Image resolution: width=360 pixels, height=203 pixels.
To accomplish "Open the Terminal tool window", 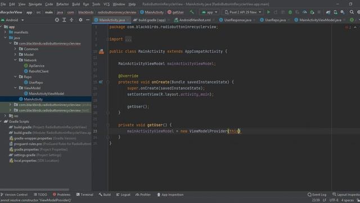I will point(85,195).
